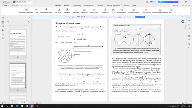Image resolution: width=192 pixels, height=108 pixels.
Task: Toggle the Навигация panel in status bar
Action: tap(6, 103)
